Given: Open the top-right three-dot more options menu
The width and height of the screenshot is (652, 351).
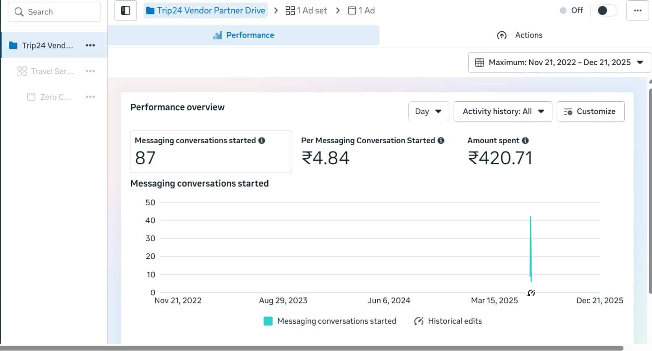Looking at the screenshot, I should coord(637,11).
